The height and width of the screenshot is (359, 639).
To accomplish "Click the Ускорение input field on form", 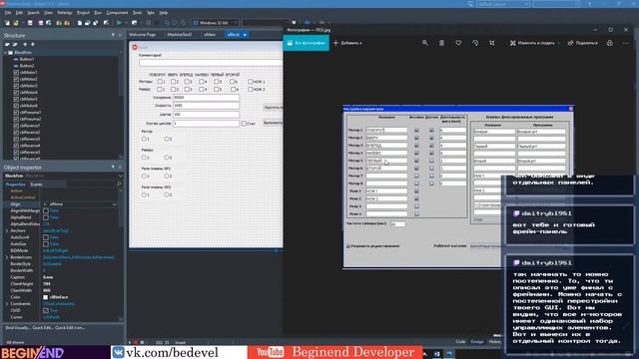I will [207, 98].
